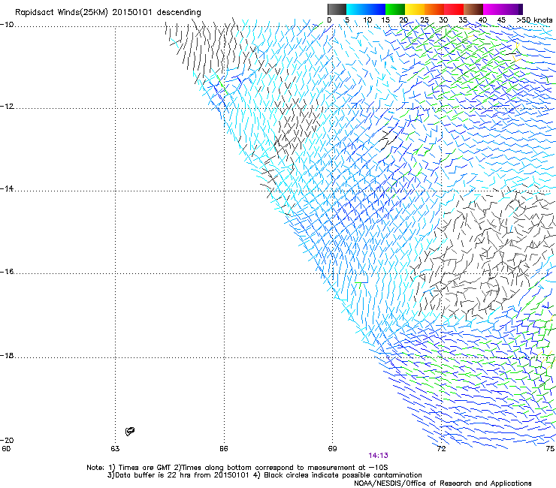This screenshot has width=556, height=488.
Task: Click the purple 14:13 swath time label
Action: click(378, 456)
